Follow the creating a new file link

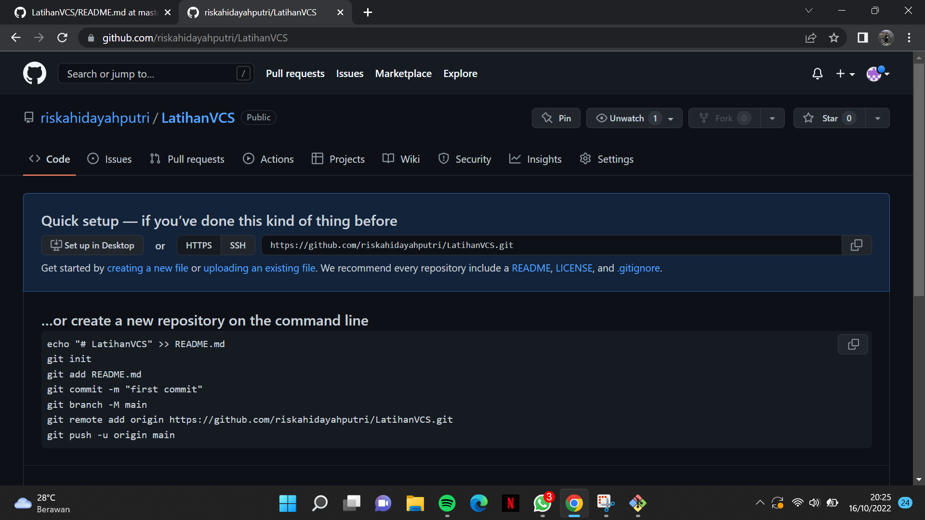tap(147, 268)
